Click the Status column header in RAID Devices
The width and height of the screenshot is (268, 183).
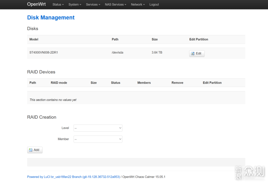click(x=115, y=83)
